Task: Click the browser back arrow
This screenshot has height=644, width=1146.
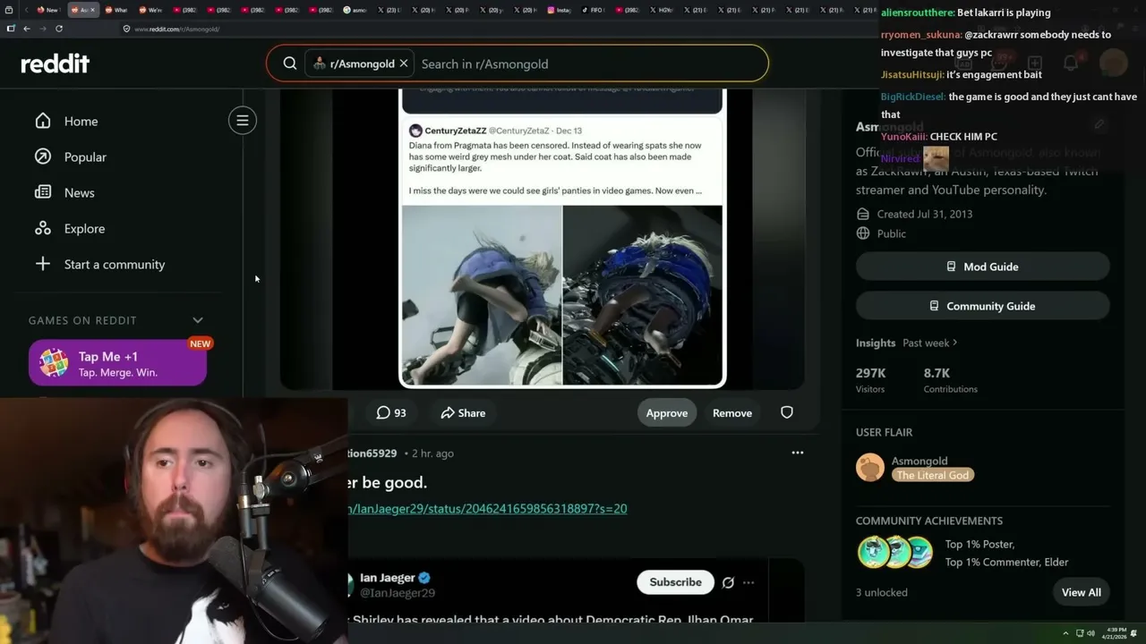Action: [27, 29]
